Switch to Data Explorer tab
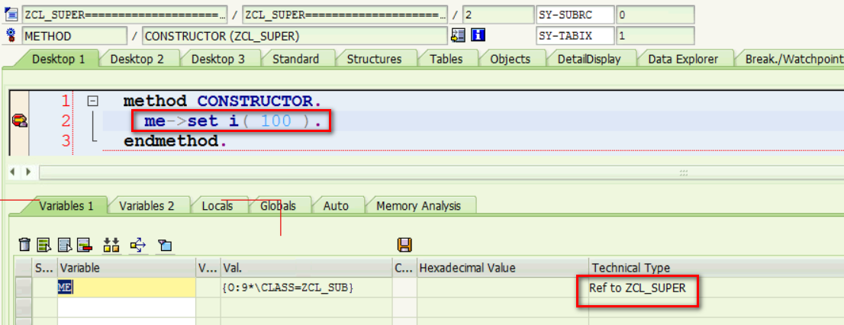 (682, 60)
